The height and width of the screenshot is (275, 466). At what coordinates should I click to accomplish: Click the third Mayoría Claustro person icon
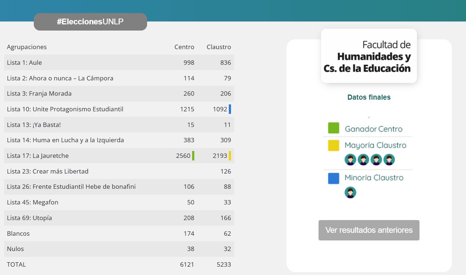click(x=376, y=159)
